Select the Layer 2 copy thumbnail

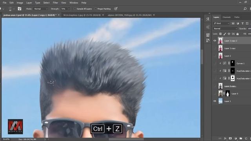tap(220, 48)
